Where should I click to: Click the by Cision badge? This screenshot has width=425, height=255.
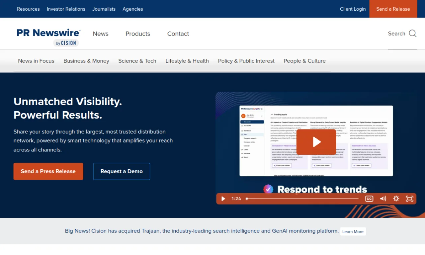tap(66, 43)
